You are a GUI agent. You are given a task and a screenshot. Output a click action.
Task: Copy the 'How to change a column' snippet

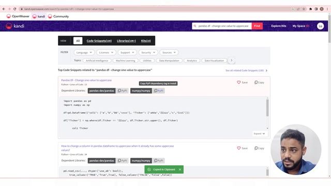click(259, 148)
